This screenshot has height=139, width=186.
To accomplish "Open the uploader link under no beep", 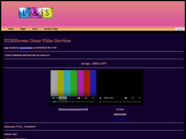I will point(120,114).
